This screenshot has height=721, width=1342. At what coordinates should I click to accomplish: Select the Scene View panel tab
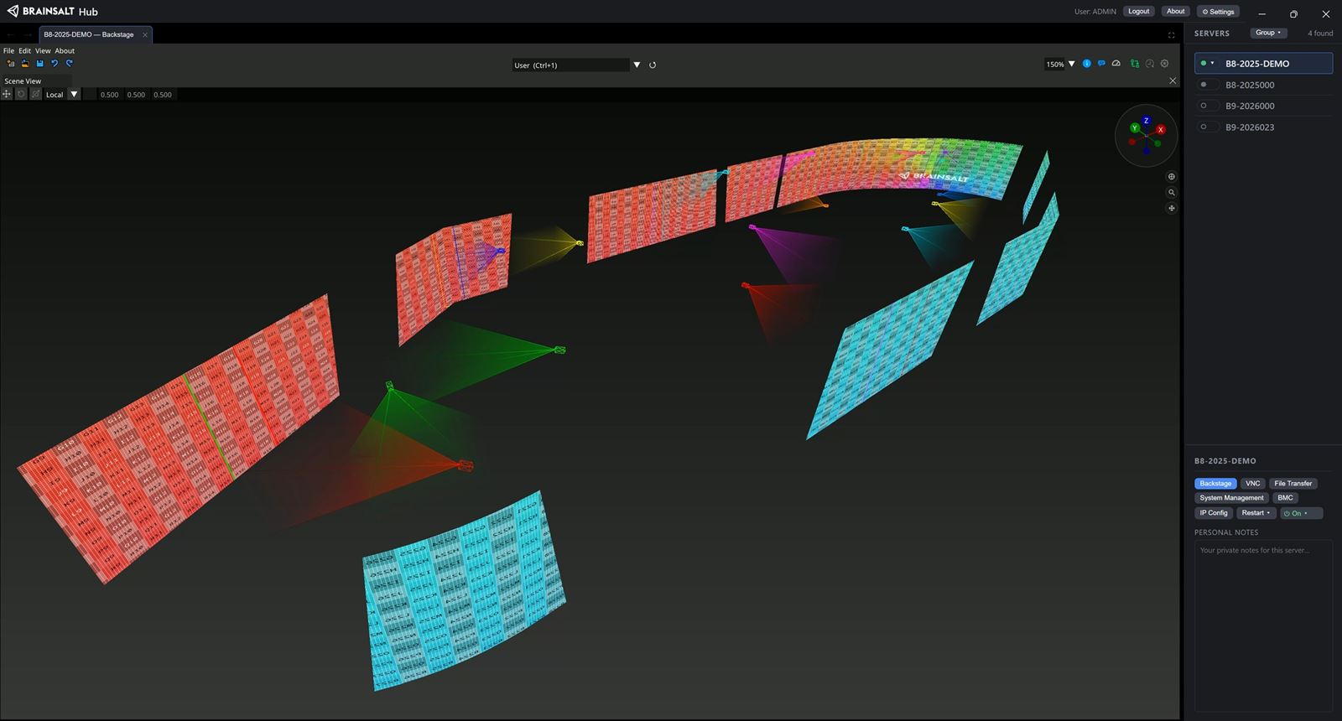pyautogui.click(x=23, y=81)
